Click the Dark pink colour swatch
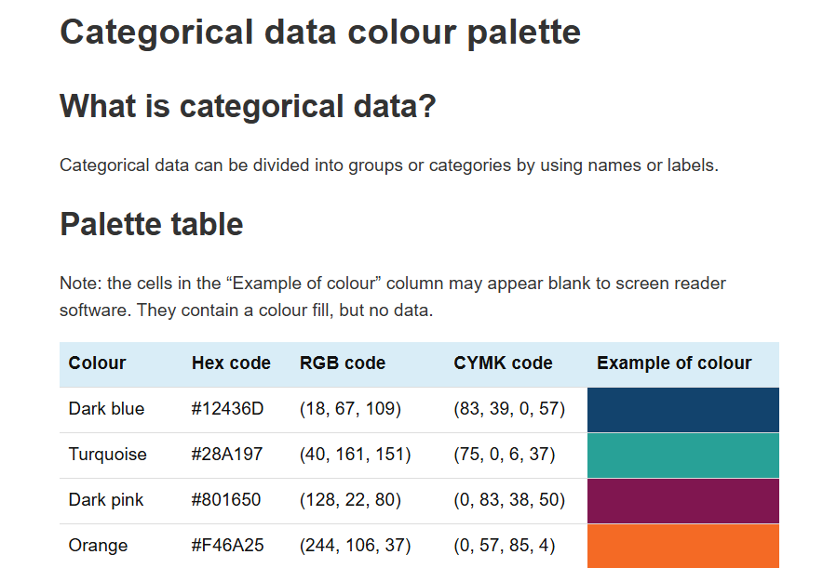This screenshot has height=568, width=823. click(x=682, y=500)
